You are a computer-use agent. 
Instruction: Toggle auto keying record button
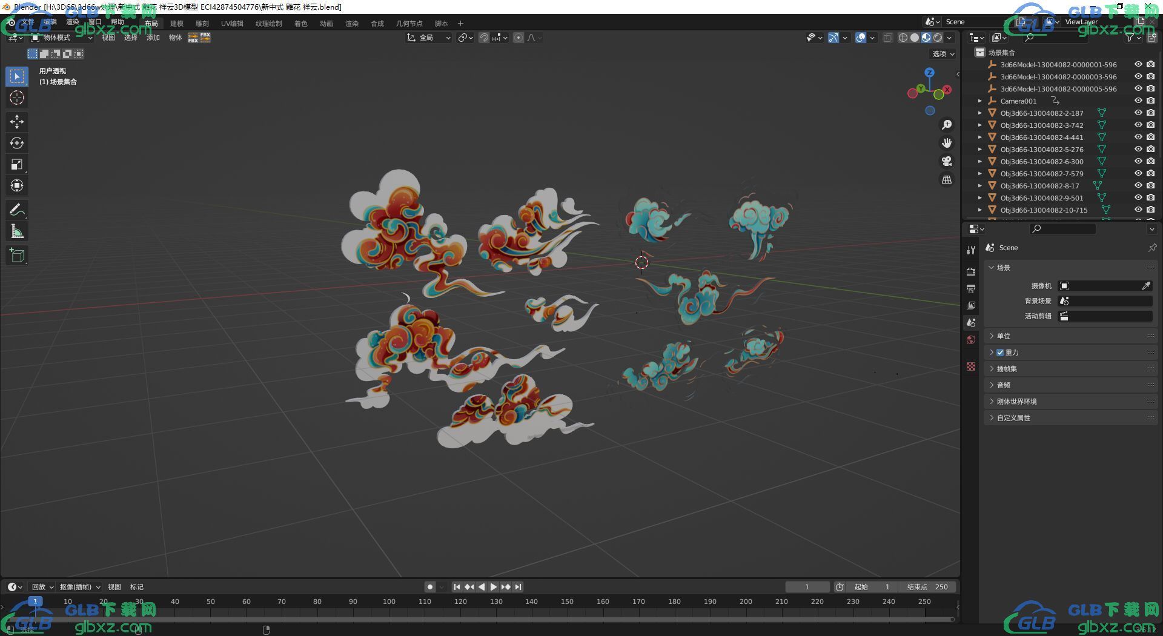[x=429, y=586]
